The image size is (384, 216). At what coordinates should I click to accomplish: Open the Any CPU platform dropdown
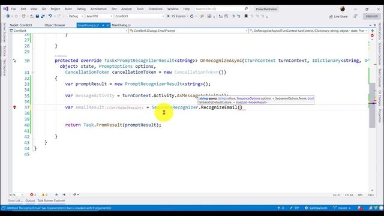point(99,16)
